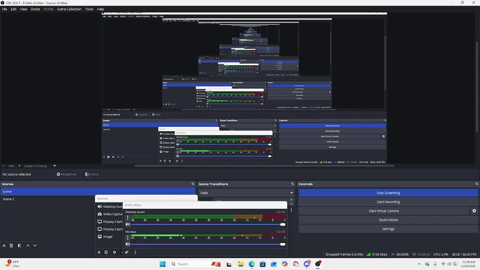Click the Mic/Aux volume slider
This screenshot has width=480, height=270.
(208, 244)
